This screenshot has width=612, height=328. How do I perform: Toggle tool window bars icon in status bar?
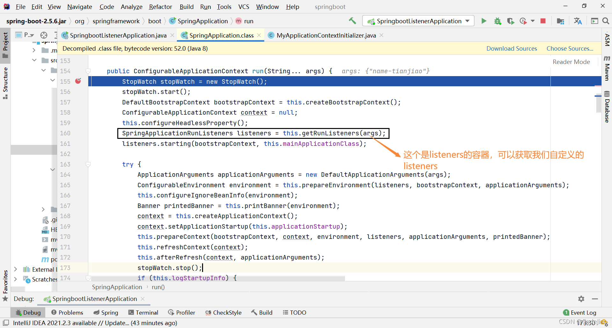pos(6,323)
